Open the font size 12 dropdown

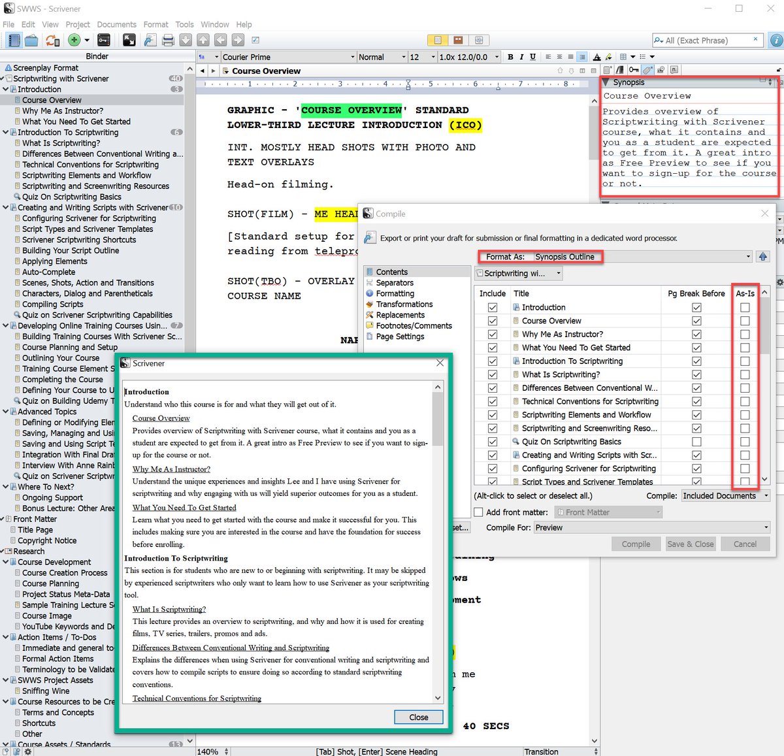pyautogui.click(x=422, y=57)
